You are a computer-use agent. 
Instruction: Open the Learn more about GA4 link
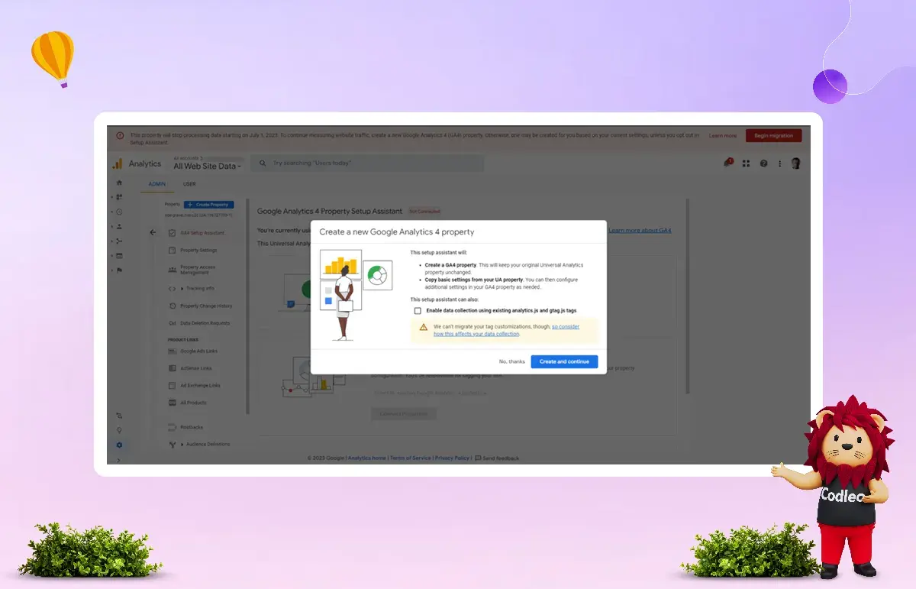[640, 230]
